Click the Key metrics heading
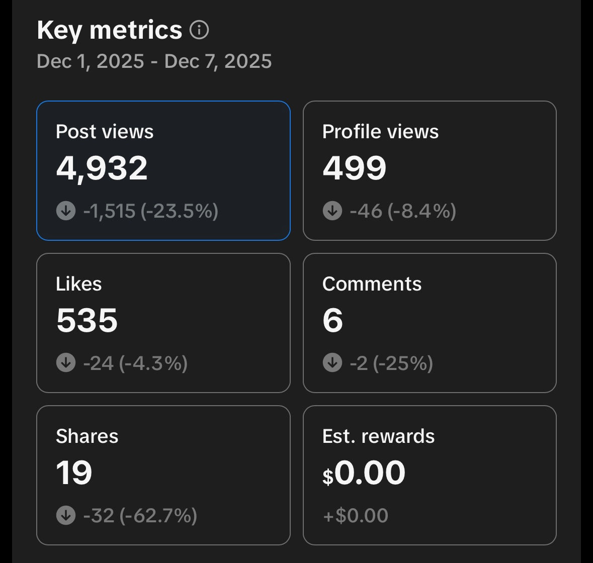Screen dimensions: 593x563 [109, 30]
